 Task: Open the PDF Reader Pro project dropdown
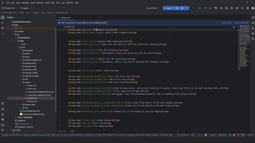(9, 8)
